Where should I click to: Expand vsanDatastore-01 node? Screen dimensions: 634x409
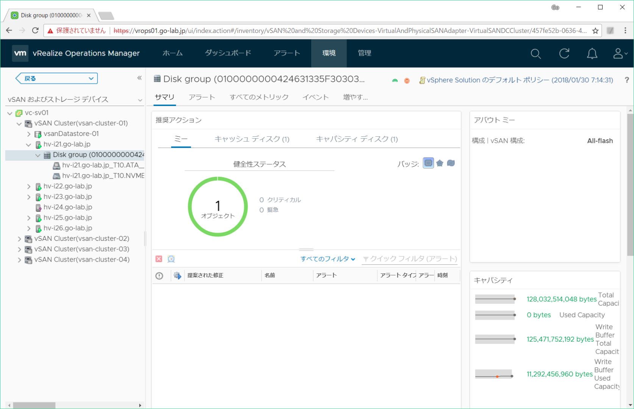point(29,134)
